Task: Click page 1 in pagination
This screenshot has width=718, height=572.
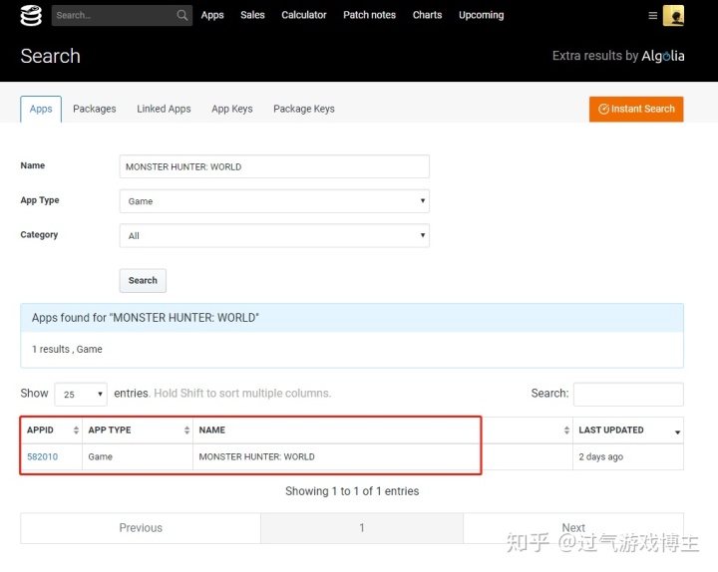Action: tap(362, 528)
